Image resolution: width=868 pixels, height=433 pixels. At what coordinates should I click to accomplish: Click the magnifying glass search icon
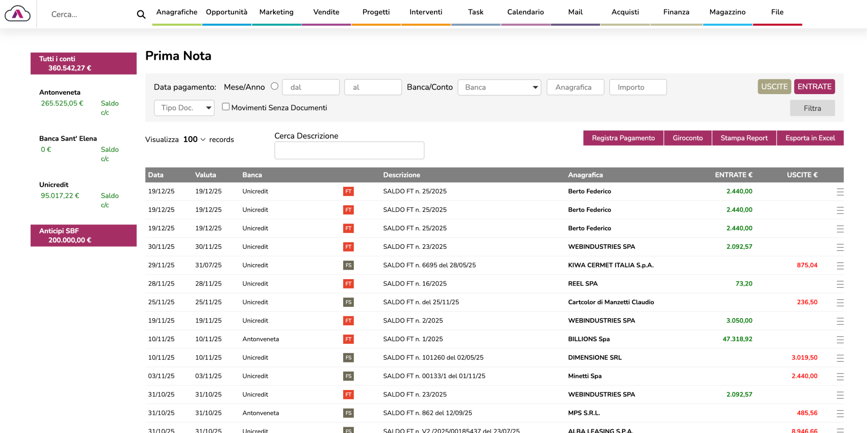141,14
